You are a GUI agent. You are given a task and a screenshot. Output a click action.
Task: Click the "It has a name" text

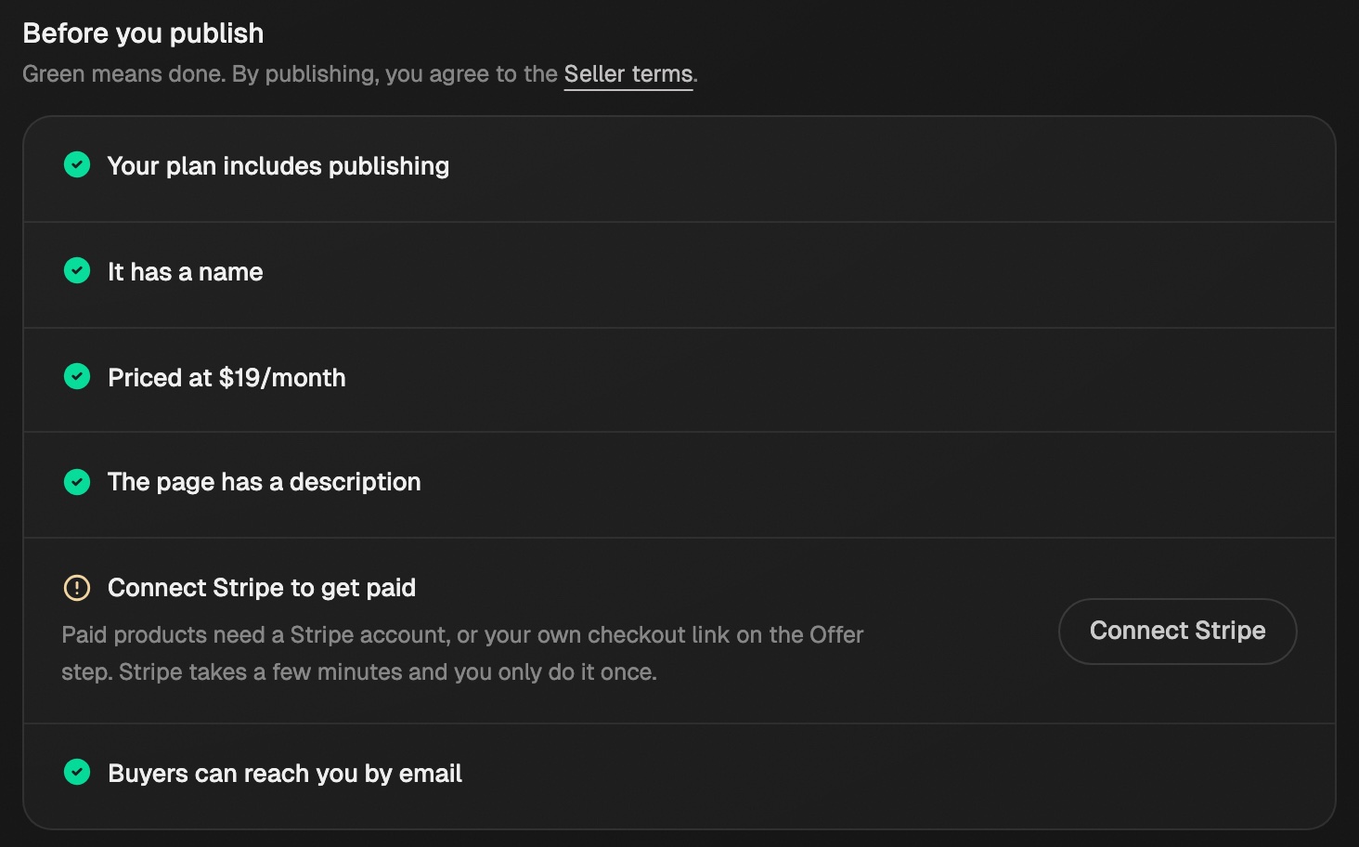click(186, 272)
